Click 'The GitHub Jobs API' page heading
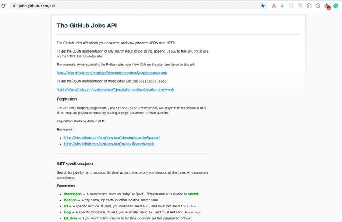This screenshot has height=222, width=342. coord(87,26)
